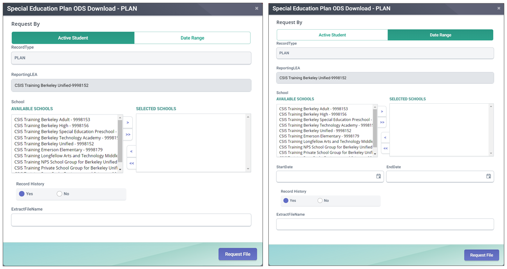The image size is (507, 269).
Task: Select No for Record History in the Date Range dialog
Action: (320, 200)
